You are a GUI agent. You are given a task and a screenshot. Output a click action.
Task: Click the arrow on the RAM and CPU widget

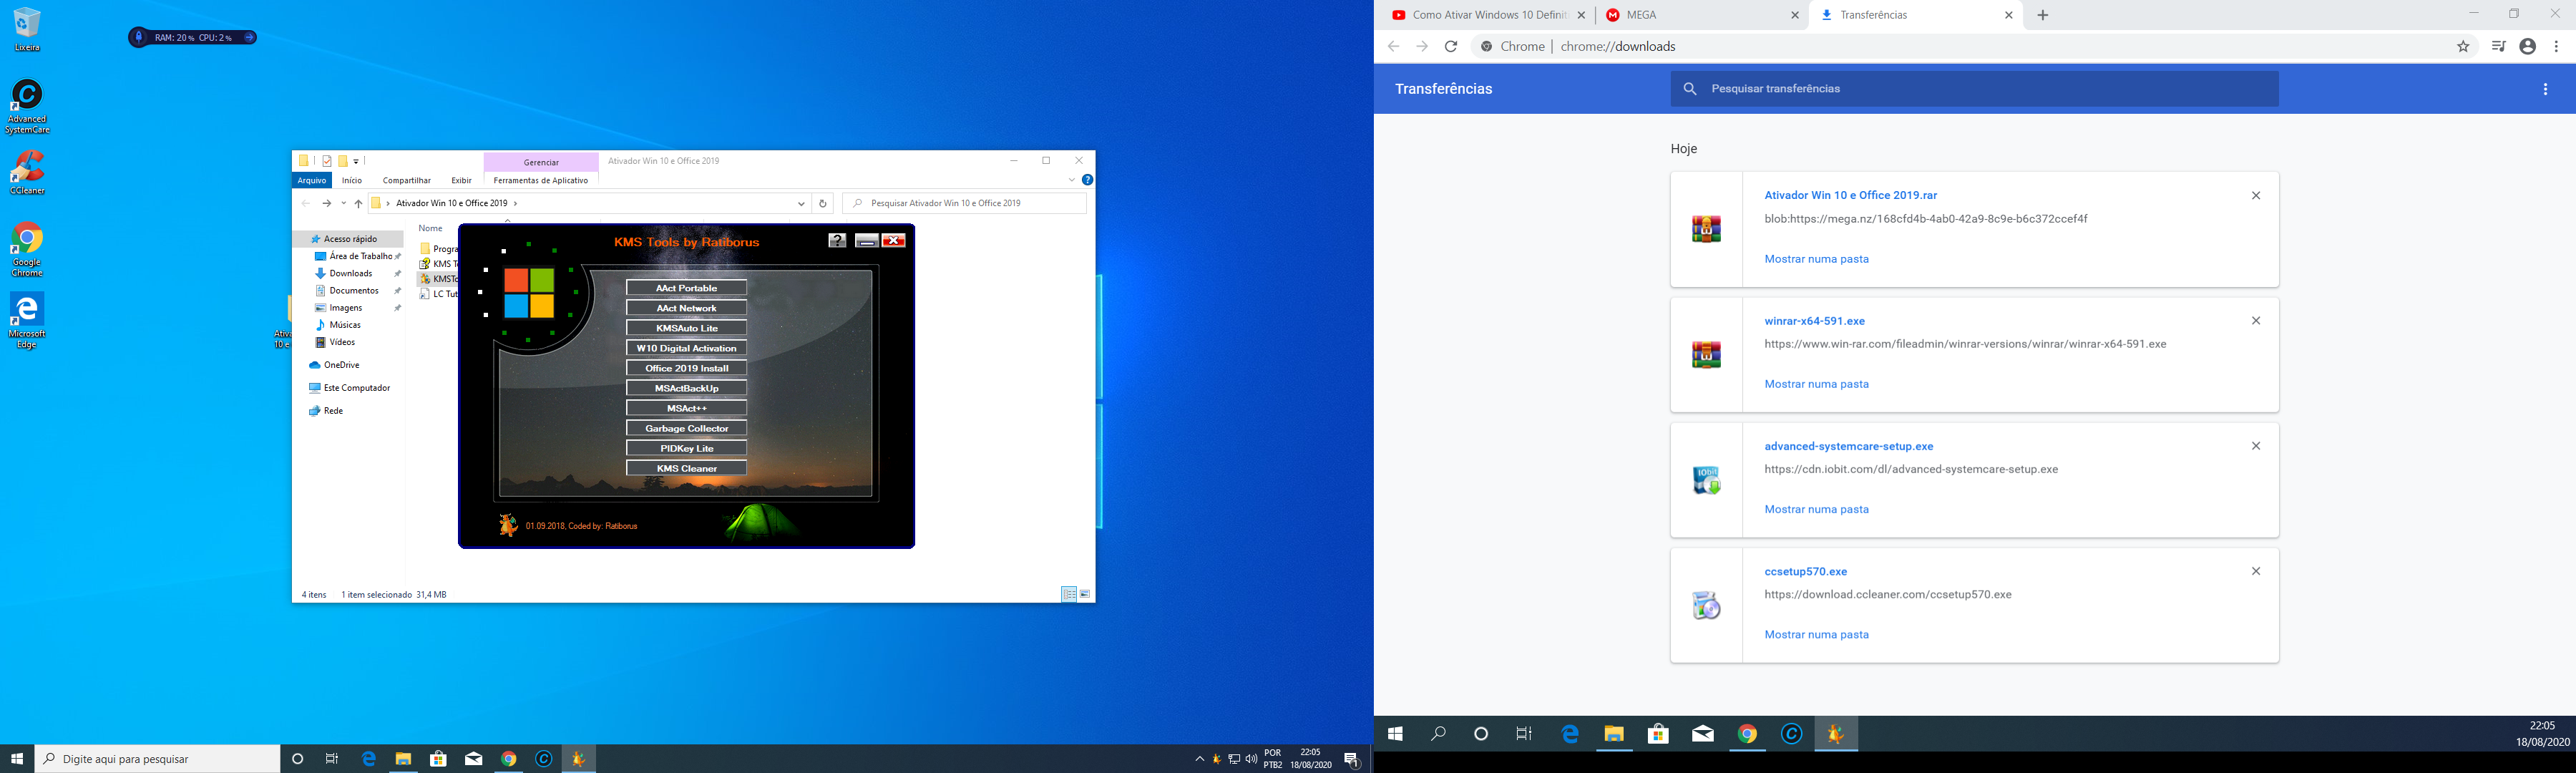(x=249, y=38)
